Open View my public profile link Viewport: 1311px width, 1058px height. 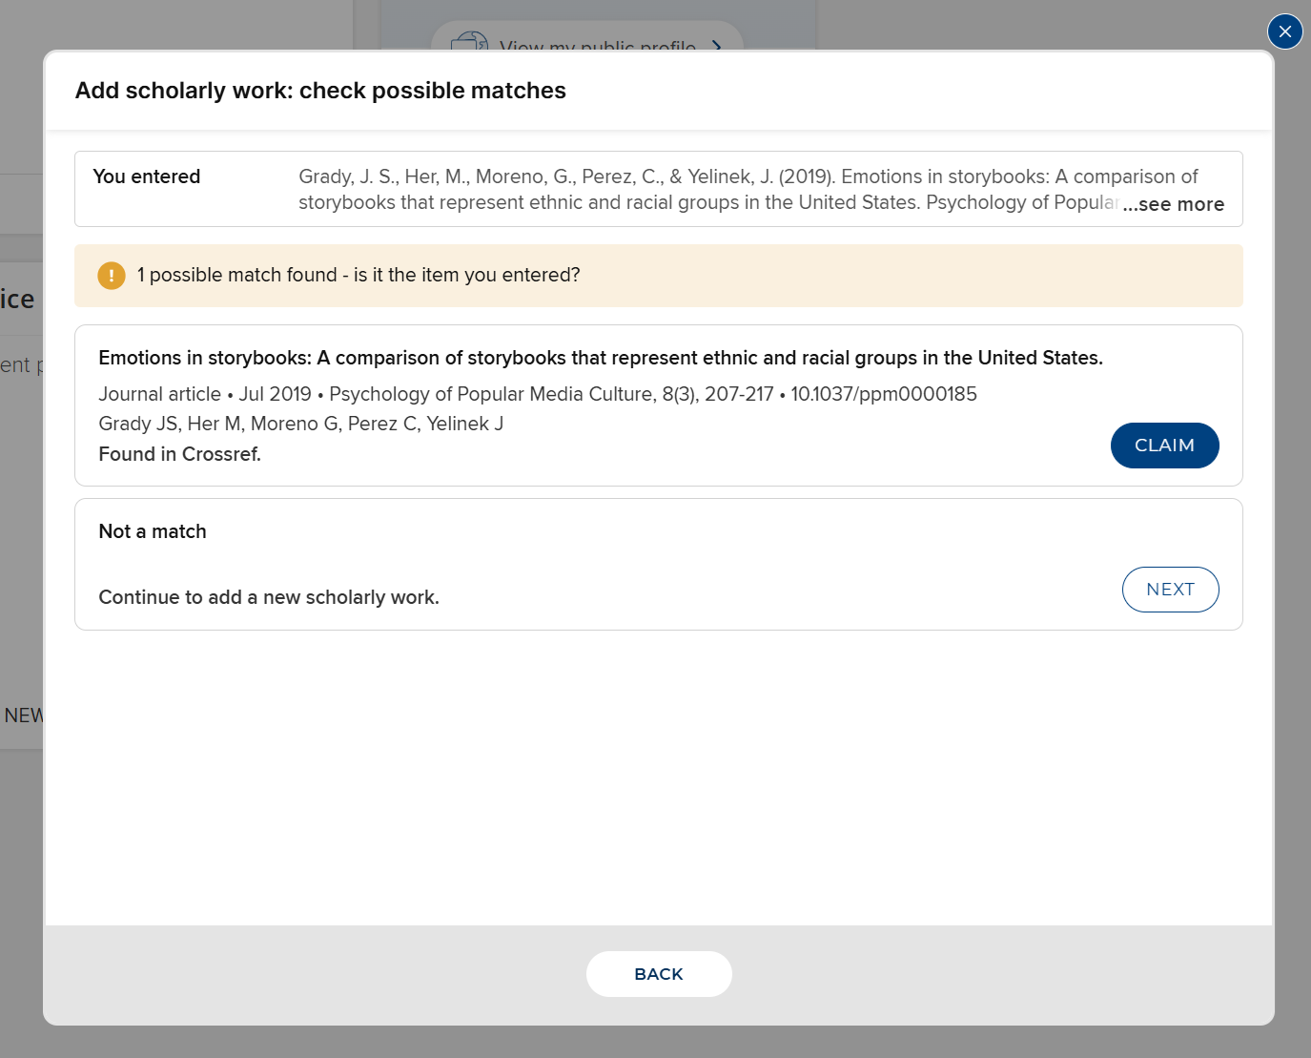(x=598, y=45)
